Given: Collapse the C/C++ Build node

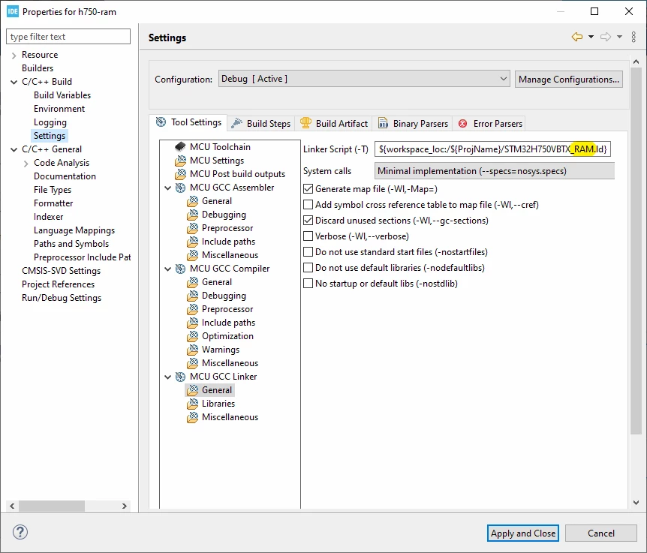Looking at the screenshot, I should (14, 82).
